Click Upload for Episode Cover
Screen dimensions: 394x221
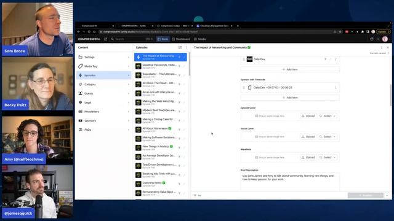[308, 116]
